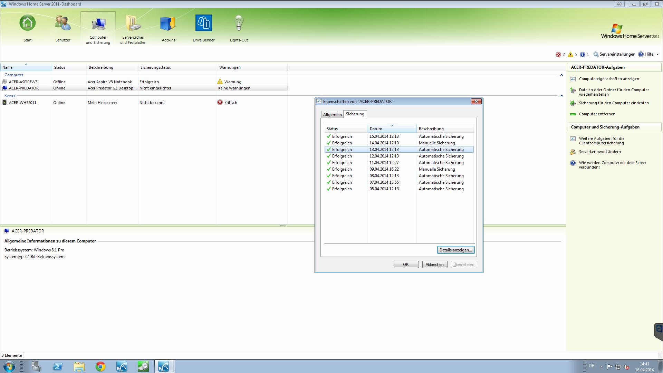This screenshot has width=663, height=373.
Task: Click the TeamViewer side panel tab
Action: pos(659,332)
